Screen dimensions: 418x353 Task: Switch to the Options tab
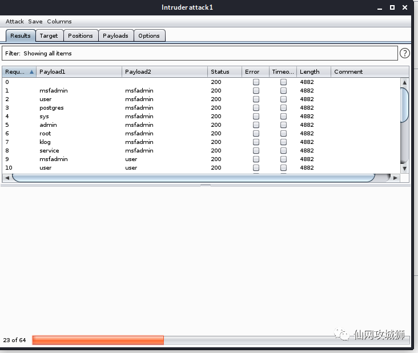point(149,36)
